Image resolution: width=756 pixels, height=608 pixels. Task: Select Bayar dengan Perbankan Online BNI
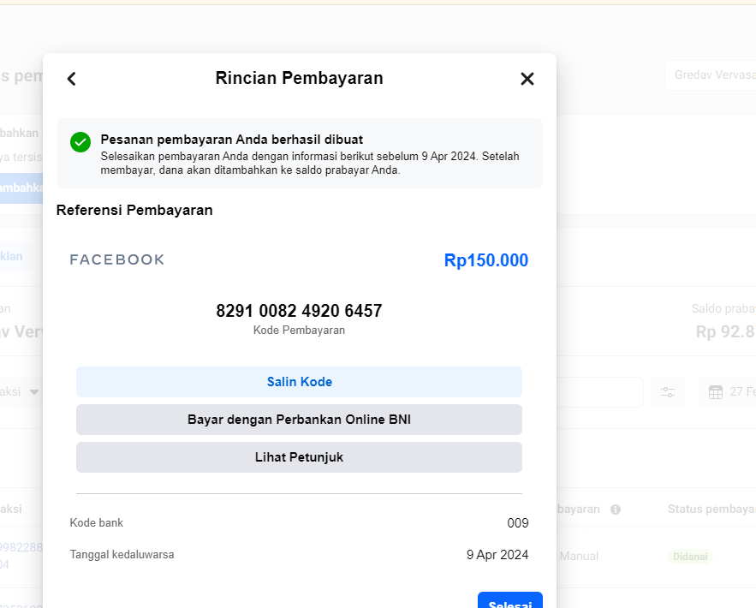pos(299,420)
